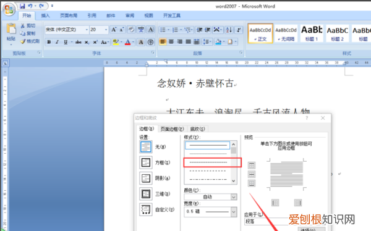Image resolution: width=371 pixels, height=231 pixels.
Task: Open the font name dropdown 宋体
Action: [87, 30]
